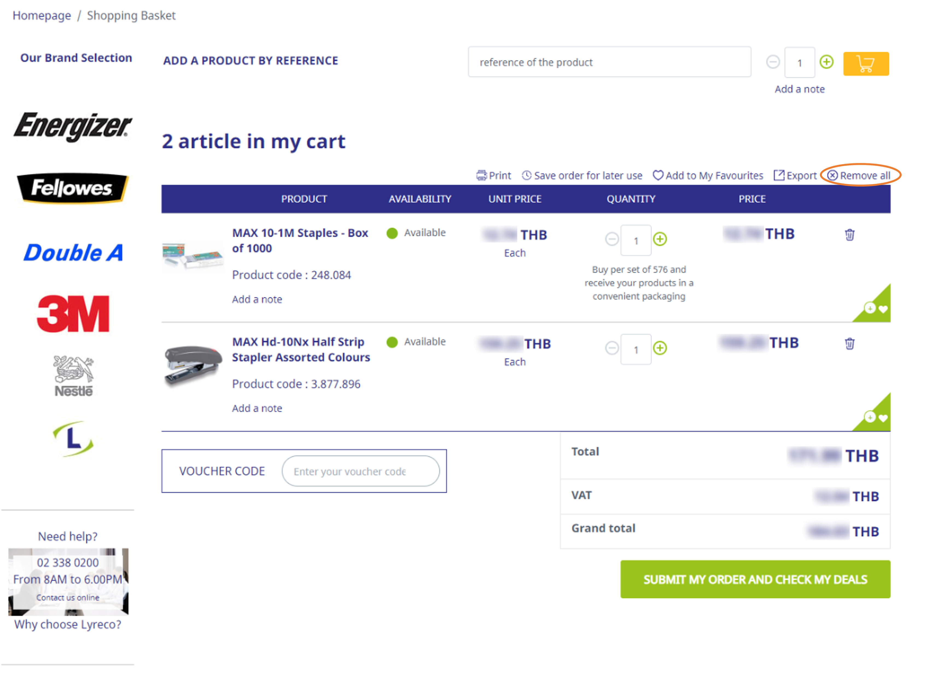Click Product code : 3.877.896 text

pyautogui.click(x=296, y=384)
